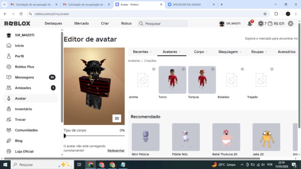Expand the Maquiagem dropdown
The image size is (301, 169).
(x=230, y=52)
